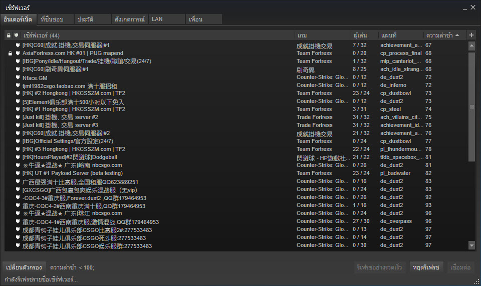Select 成都青钩子娃儿 CSGO比赛服2# row
Image resolution: width=481 pixels, height=286 pixels.
click(235, 229)
